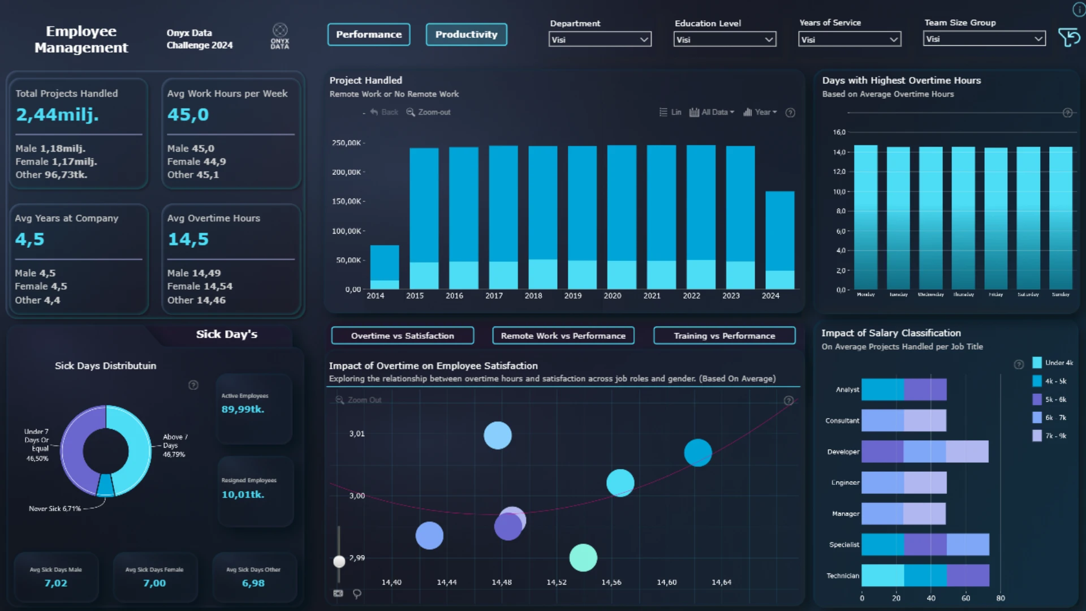The image size is (1086, 611).
Task: Click the scatter chart vertical zoom slider handle
Action: coord(339,561)
